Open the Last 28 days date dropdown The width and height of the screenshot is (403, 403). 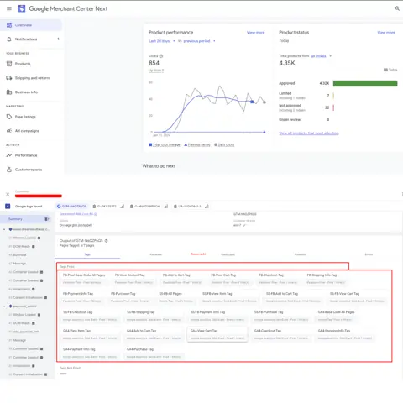coord(162,41)
